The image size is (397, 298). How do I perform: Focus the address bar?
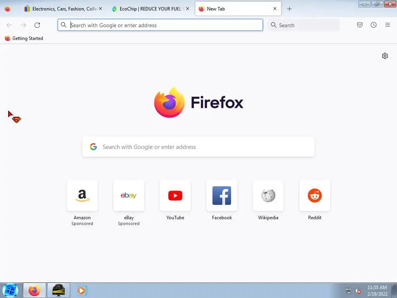click(160, 25)
